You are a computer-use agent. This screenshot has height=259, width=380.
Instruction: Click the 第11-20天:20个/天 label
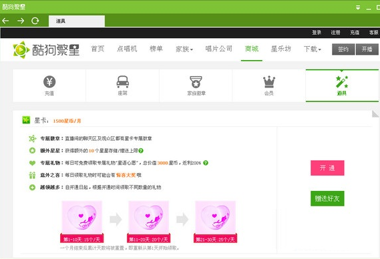coord(148,240)
